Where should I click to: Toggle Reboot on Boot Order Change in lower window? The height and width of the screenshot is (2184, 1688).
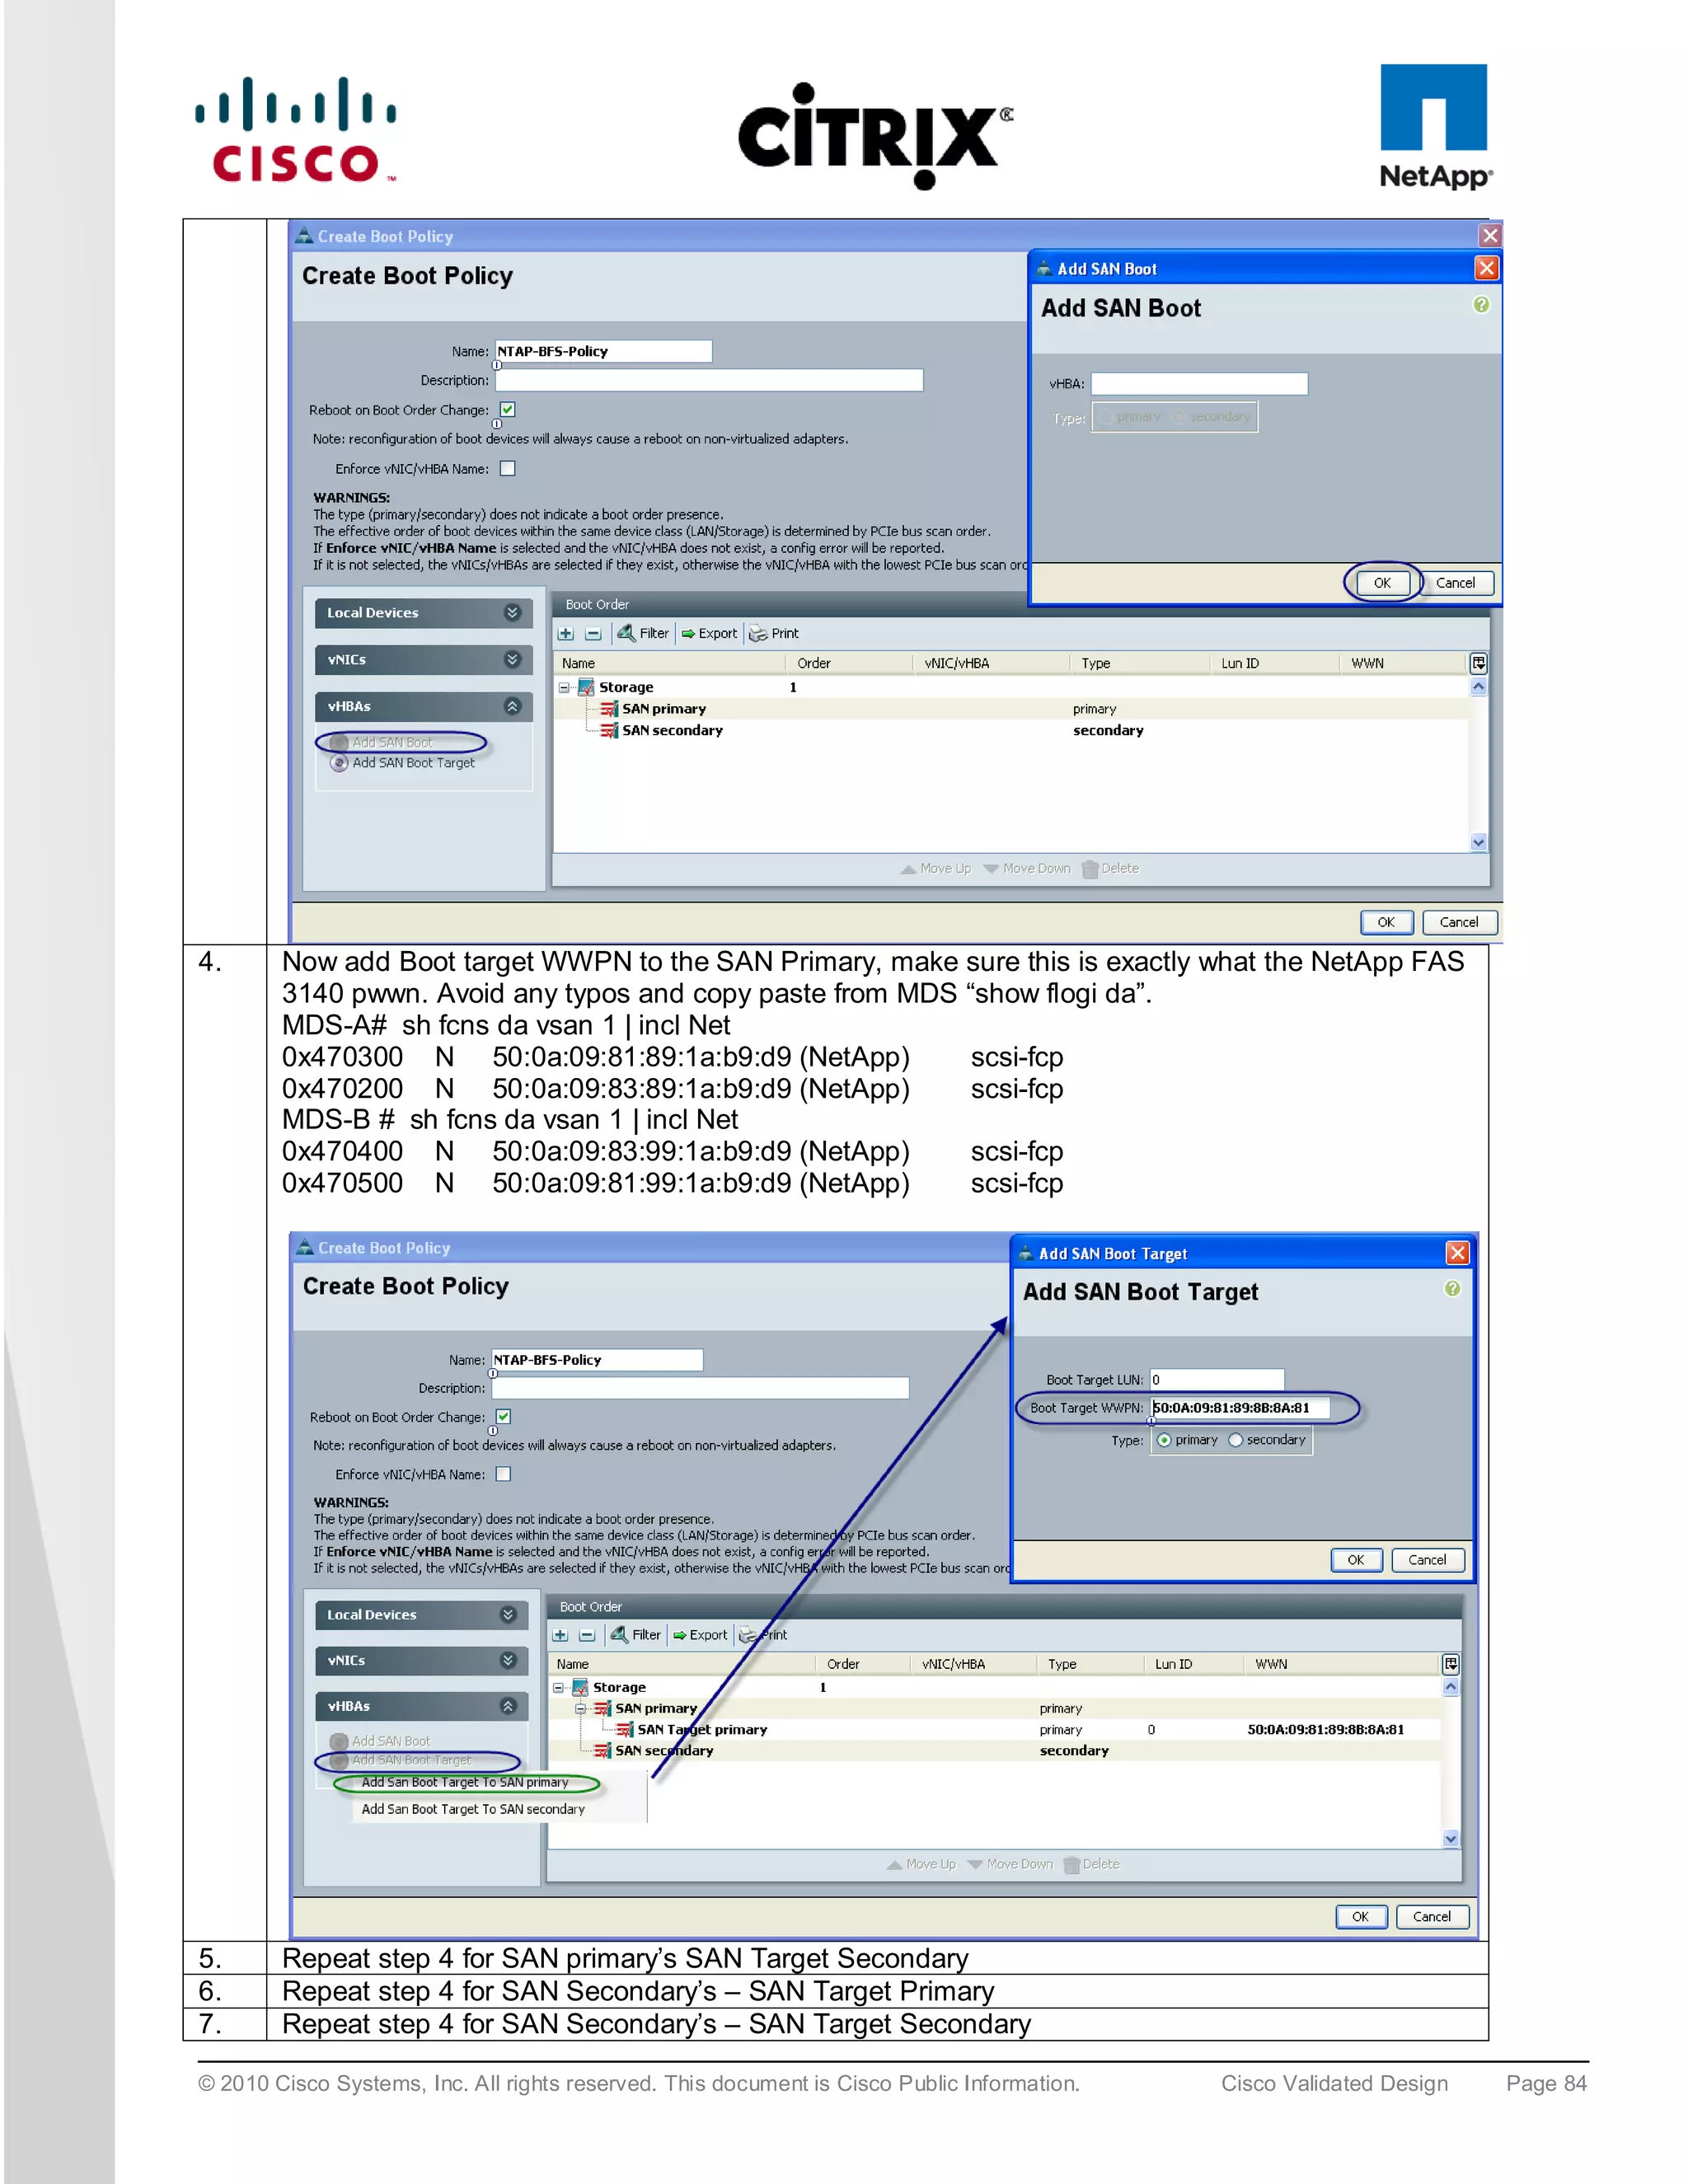tap(504, 1417)
